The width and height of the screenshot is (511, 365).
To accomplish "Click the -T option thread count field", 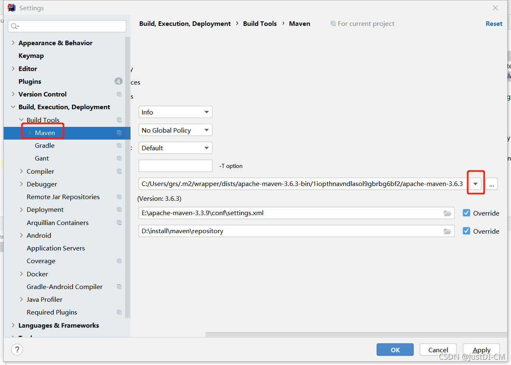I will 175,166.
